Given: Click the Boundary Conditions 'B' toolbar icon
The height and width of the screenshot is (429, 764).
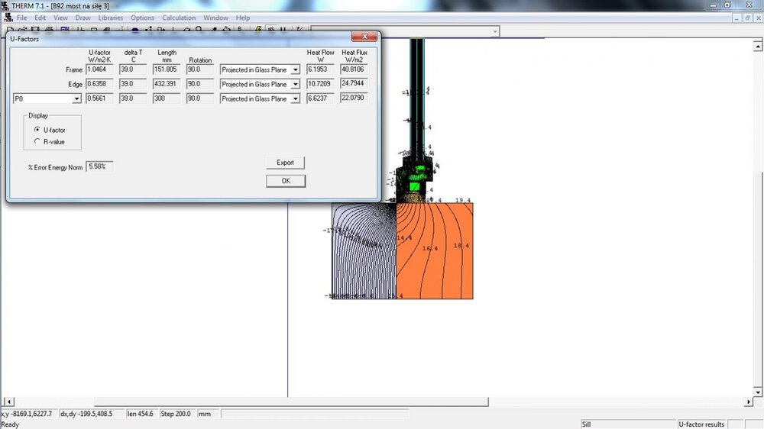Looking at the screenshot, I should 239,30.
